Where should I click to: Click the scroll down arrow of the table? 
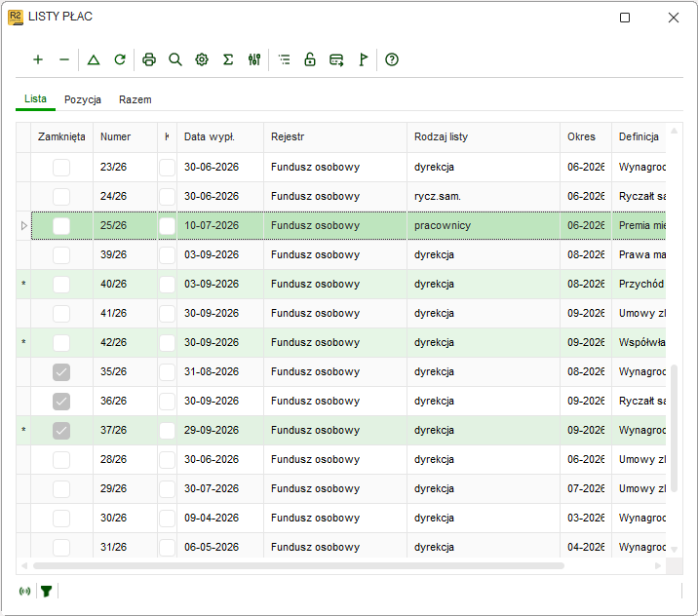pyautogui.click(x=674, y=550)
